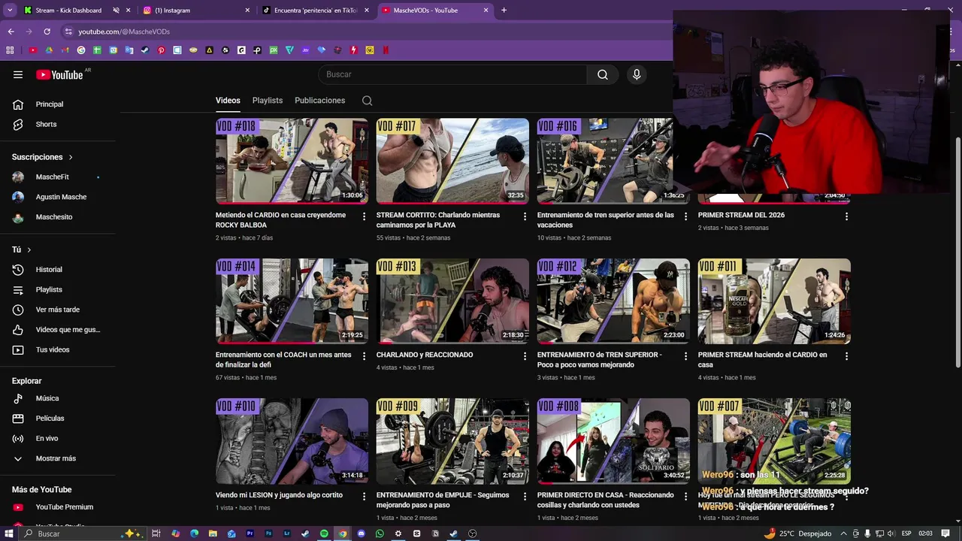Open the YouTube guide hamburger menu

(x=18, y=74)
